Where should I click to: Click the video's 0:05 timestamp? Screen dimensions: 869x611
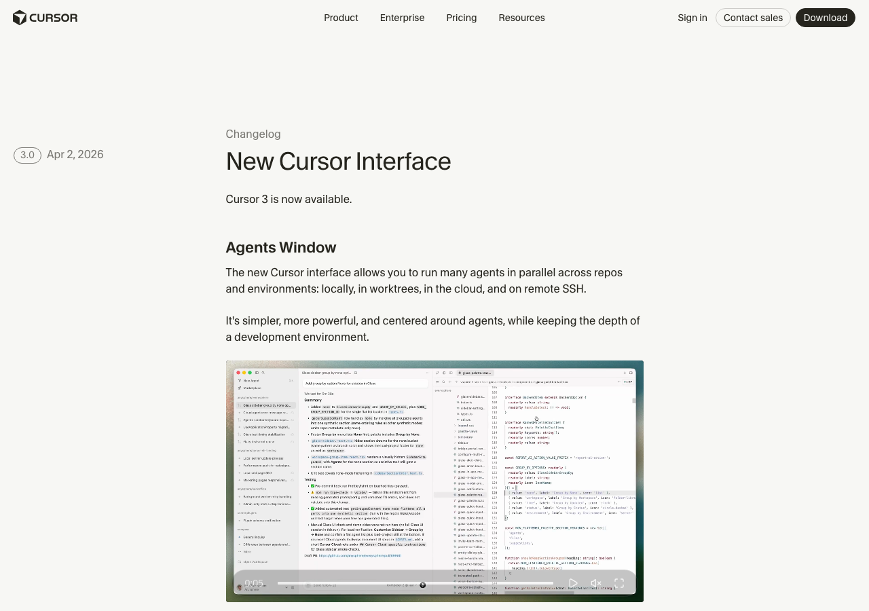(x=254, y=583)
